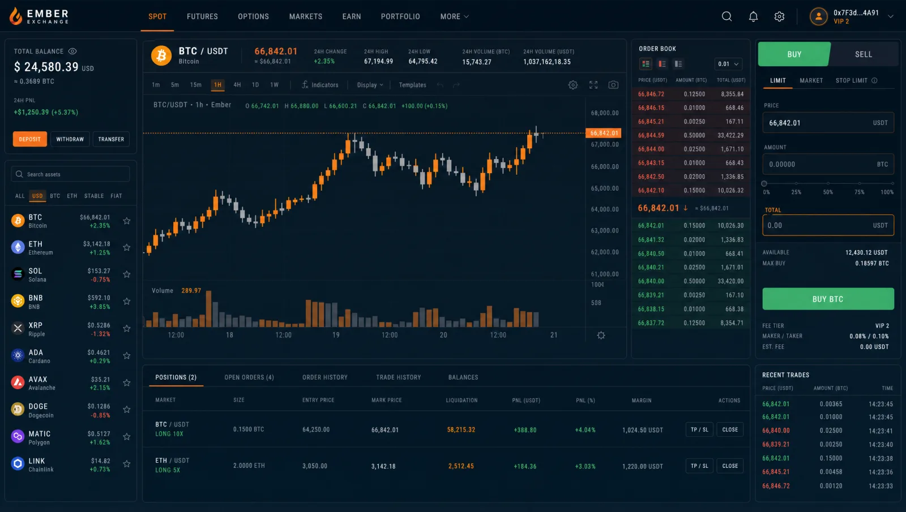This screenshot has width=906, height=512.
Task: Close the ETH / USDT position
Action: pos(730,466)
